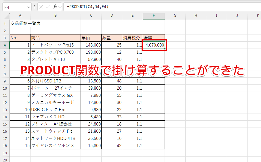Click cell ウェブカメラ HD
The image size is (261, 162).
(x=56, y=117)
